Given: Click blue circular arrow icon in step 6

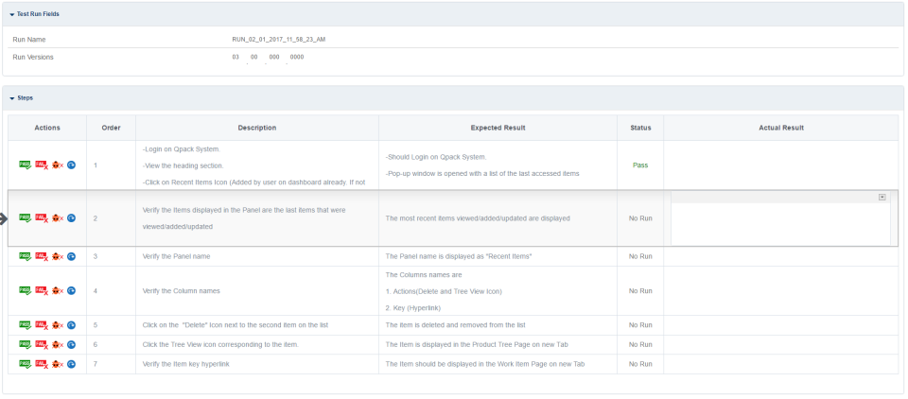Looking at the screenshot, I should click(71, 344).
